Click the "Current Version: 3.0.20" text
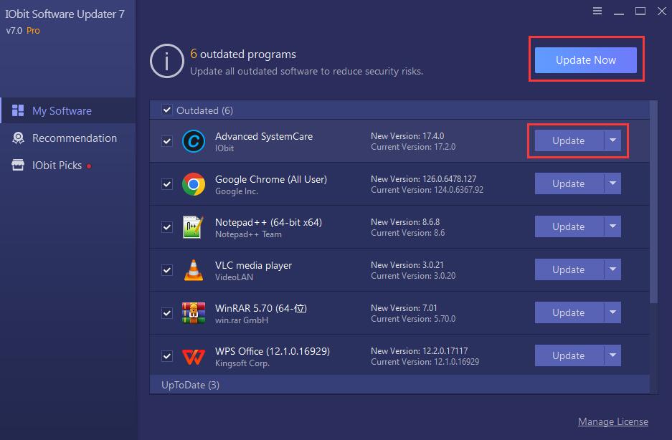Screen dimensions: 672x440 click(x=413, y=275)
